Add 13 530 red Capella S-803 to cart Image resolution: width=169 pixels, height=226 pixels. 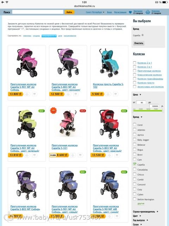[x=98, y=155]
